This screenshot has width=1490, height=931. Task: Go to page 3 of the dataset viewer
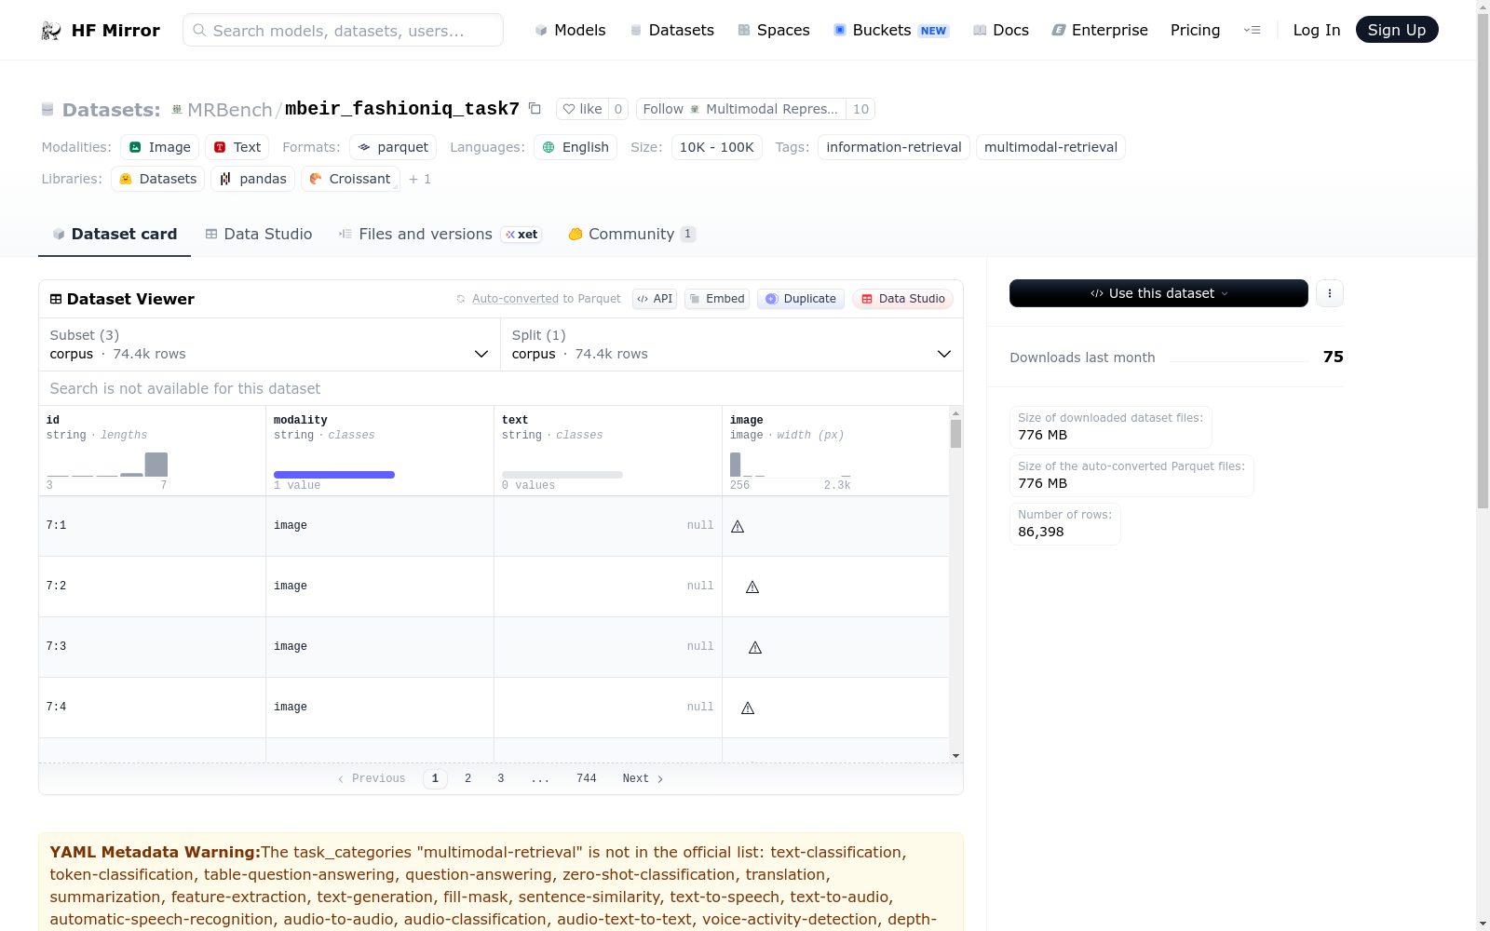(501, 779)
